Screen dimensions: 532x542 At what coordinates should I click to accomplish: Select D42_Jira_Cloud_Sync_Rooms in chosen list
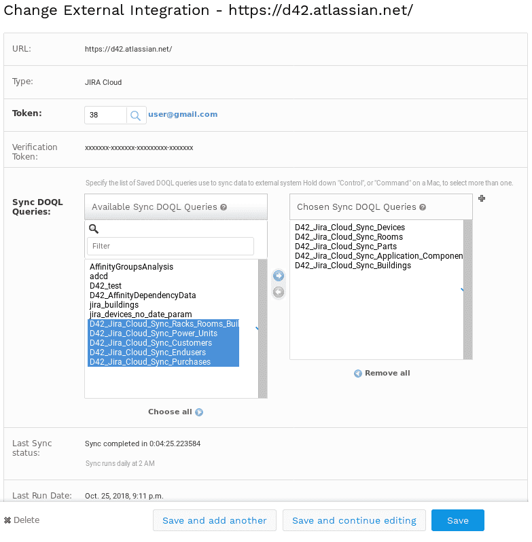tap(349, 238)
